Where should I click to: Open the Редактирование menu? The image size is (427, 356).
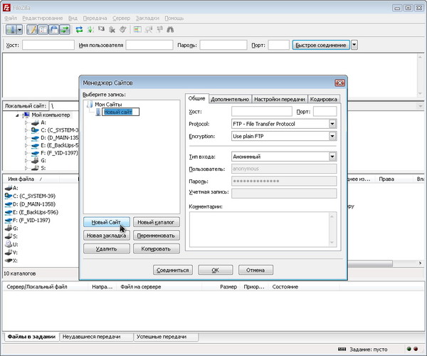point(43,19)
